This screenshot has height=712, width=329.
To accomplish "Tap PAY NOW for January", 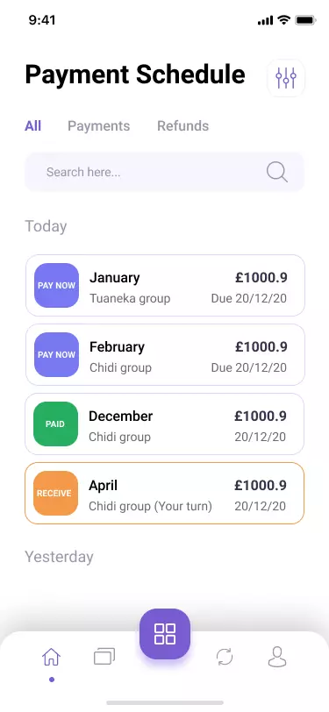I will tap(56, 285).
